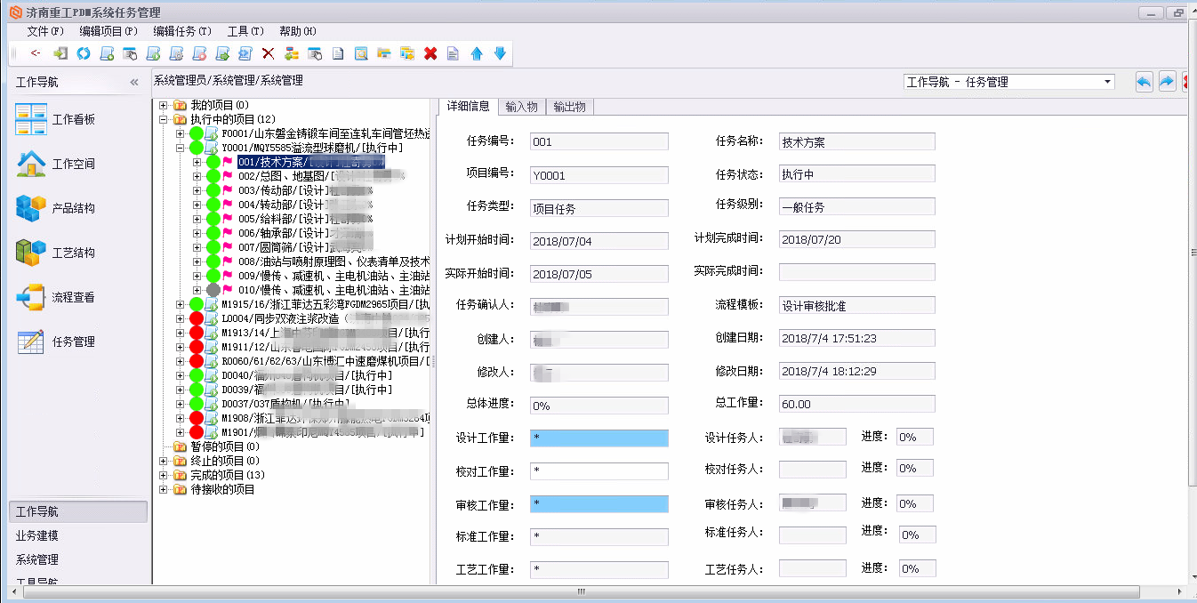Click the open folder toolbar icon
The image size is (1197, 603).
[x=384, y=53]
